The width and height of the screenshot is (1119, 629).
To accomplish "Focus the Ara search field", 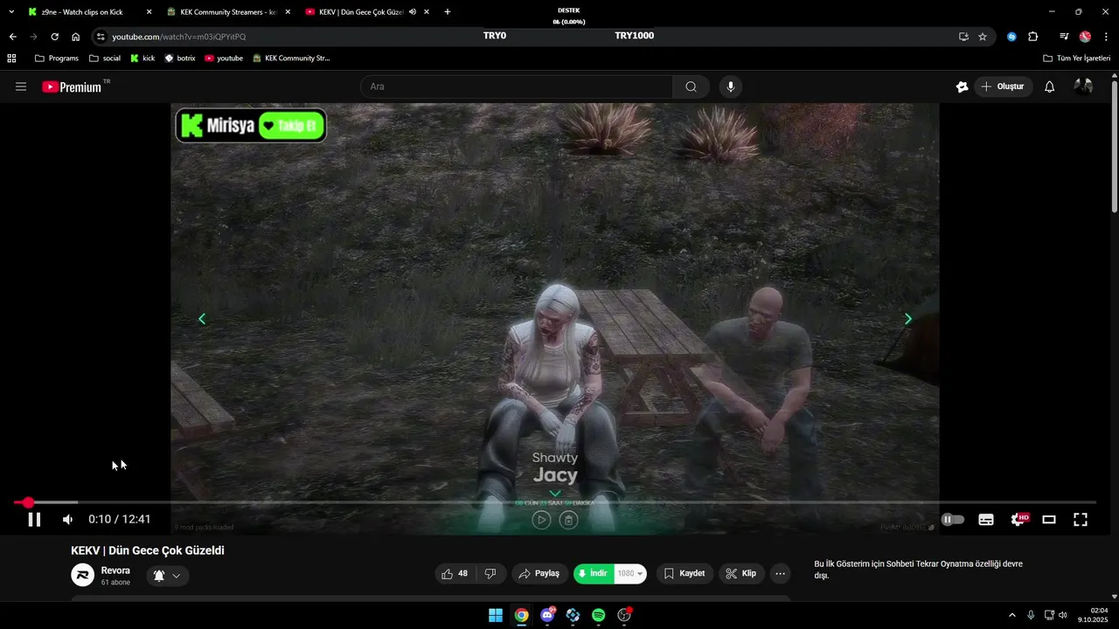I will [x=517, y=86].
